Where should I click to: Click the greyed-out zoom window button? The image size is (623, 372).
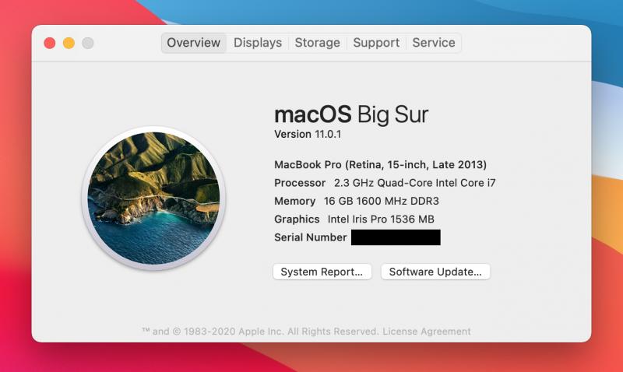pyautogui.click(x=87, y=44)
